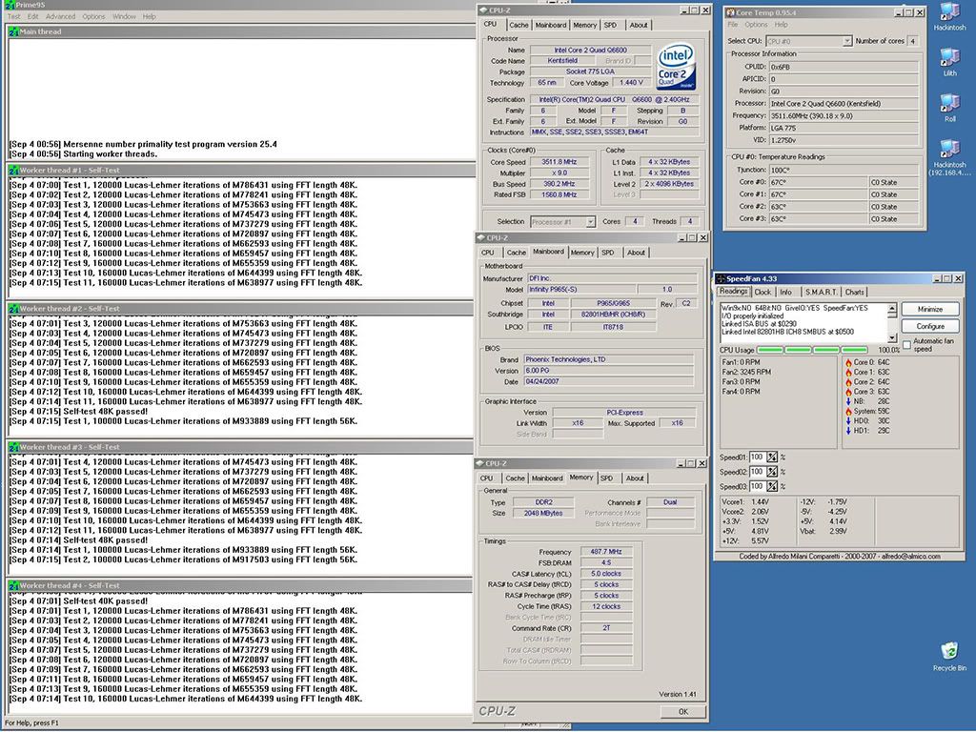Click the flame icon beside Core 0 in SpeedFan

click(x=848, y=362)
